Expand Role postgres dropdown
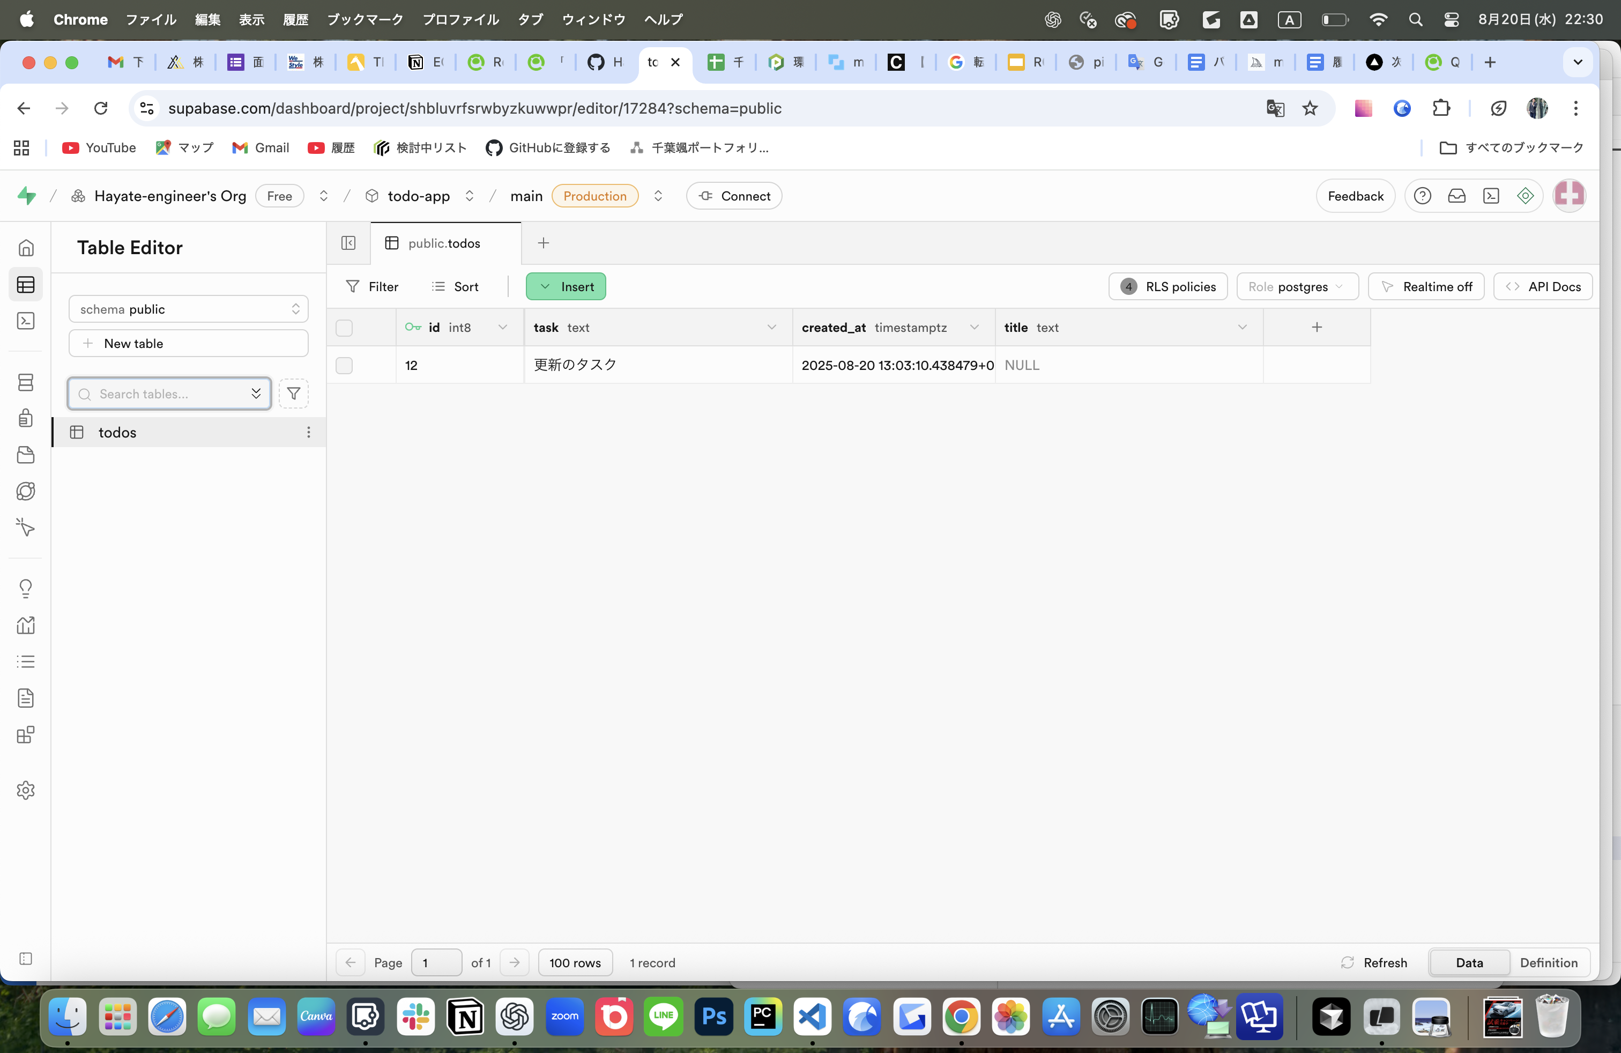This screenshot has height=1053, width=1621. [1297, 287]
